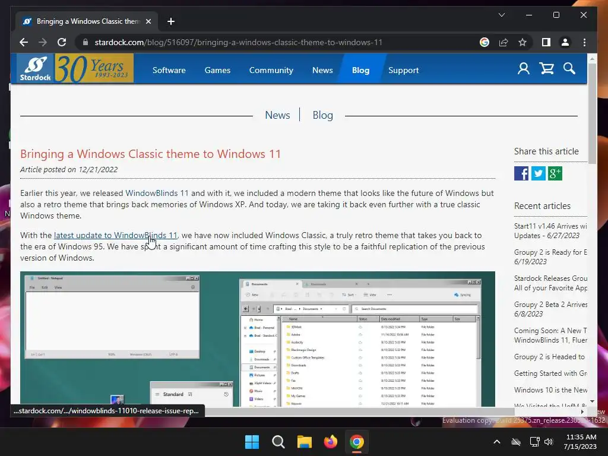The width and height of the screenshot is (608, 456).
Task: Open Stardock site search
Action: pyautogui.click(x=569, y=69)
